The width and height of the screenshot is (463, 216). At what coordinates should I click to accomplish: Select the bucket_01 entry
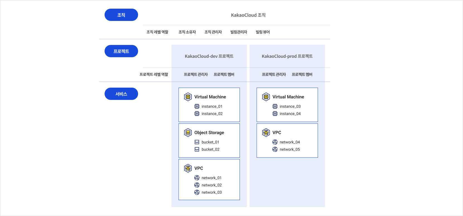pos(211,142)
